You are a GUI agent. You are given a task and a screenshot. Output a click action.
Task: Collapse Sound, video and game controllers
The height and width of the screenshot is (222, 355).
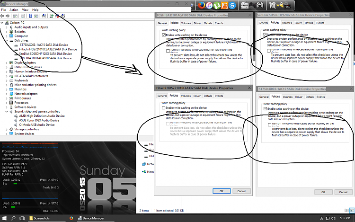7,112
